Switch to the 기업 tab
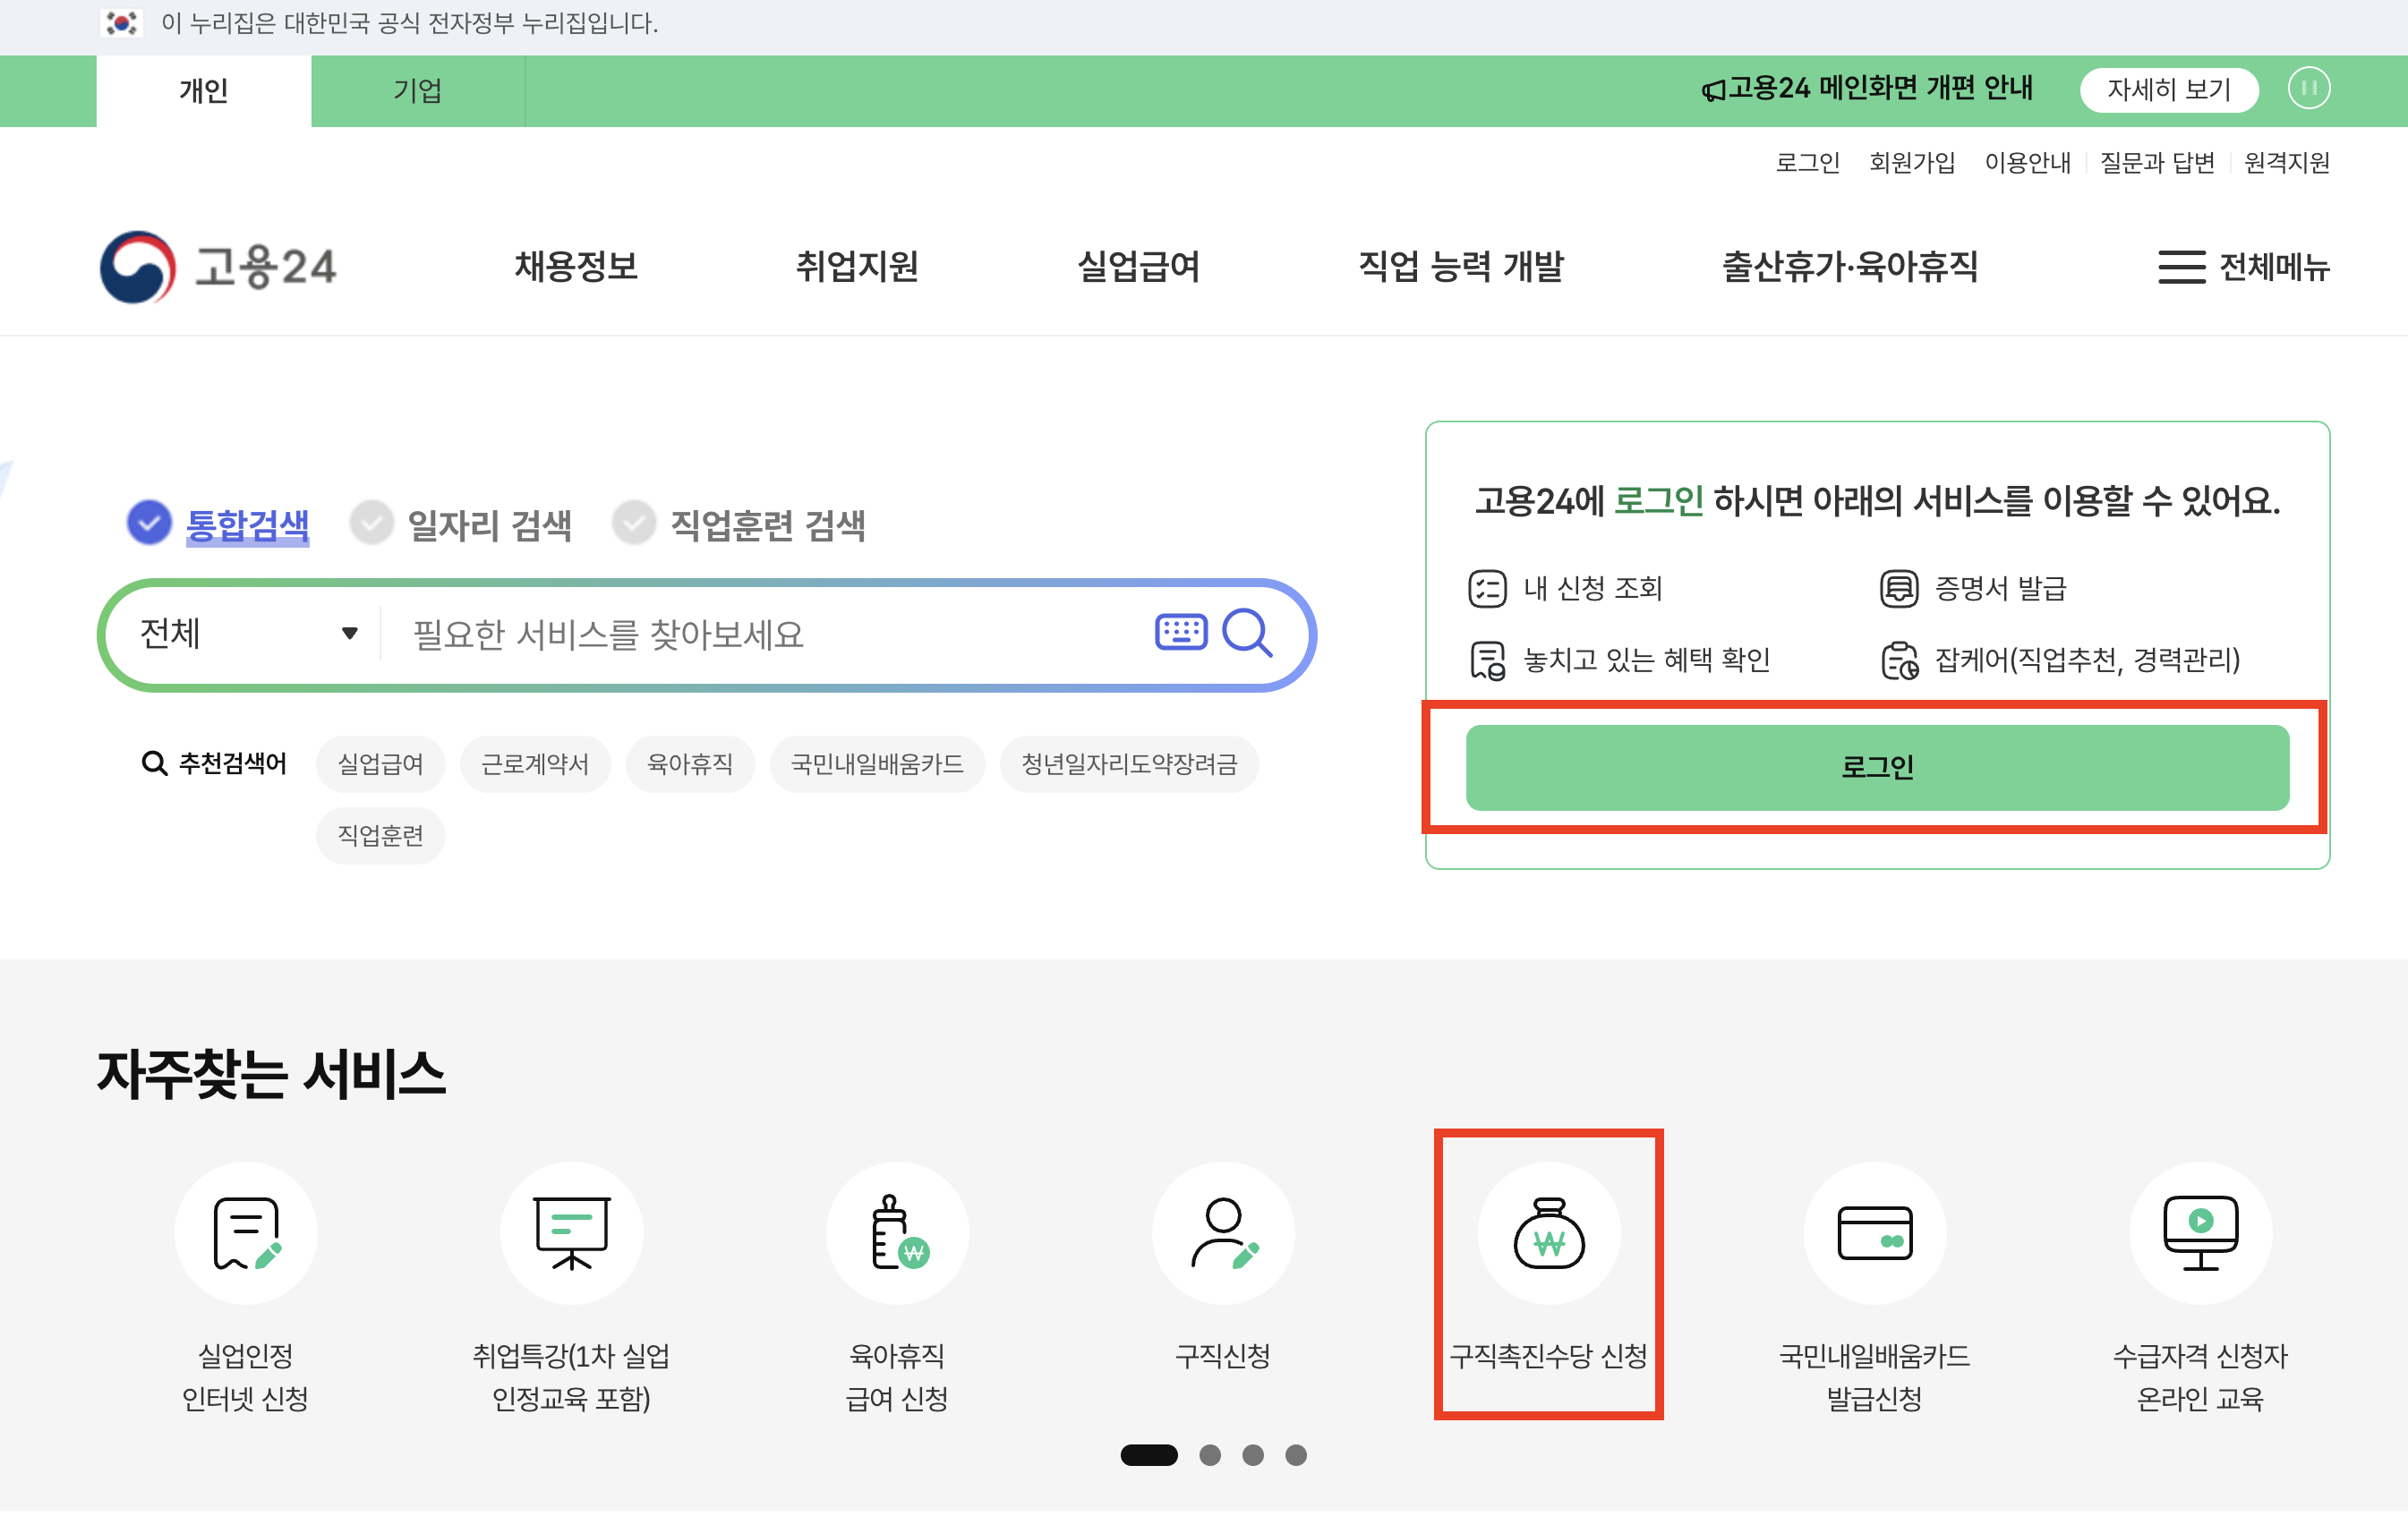The image size is (2408, 1525). (417, 91)
